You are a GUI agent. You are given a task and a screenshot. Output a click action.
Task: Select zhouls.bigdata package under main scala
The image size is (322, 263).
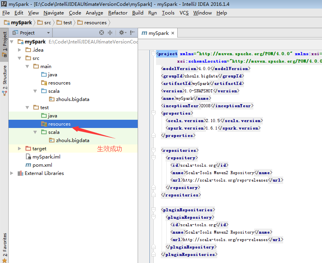pyautogui.click(x=69, y=99)
